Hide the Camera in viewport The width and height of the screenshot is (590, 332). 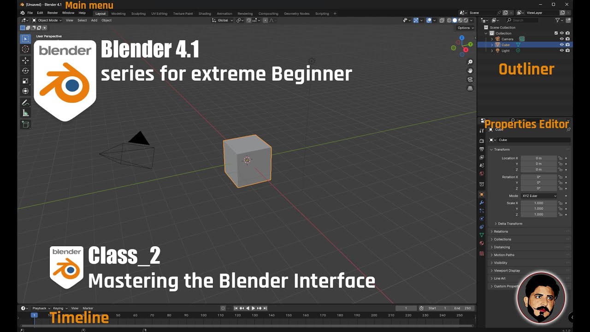[x=561, y=39]
